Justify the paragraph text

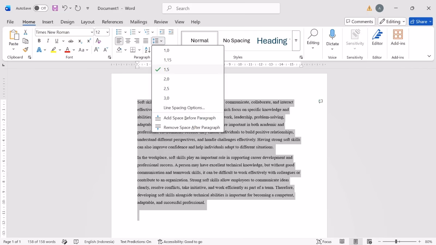pos(146,41)
